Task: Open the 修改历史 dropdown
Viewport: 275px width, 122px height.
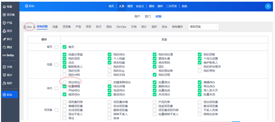Action: (203, 27)
